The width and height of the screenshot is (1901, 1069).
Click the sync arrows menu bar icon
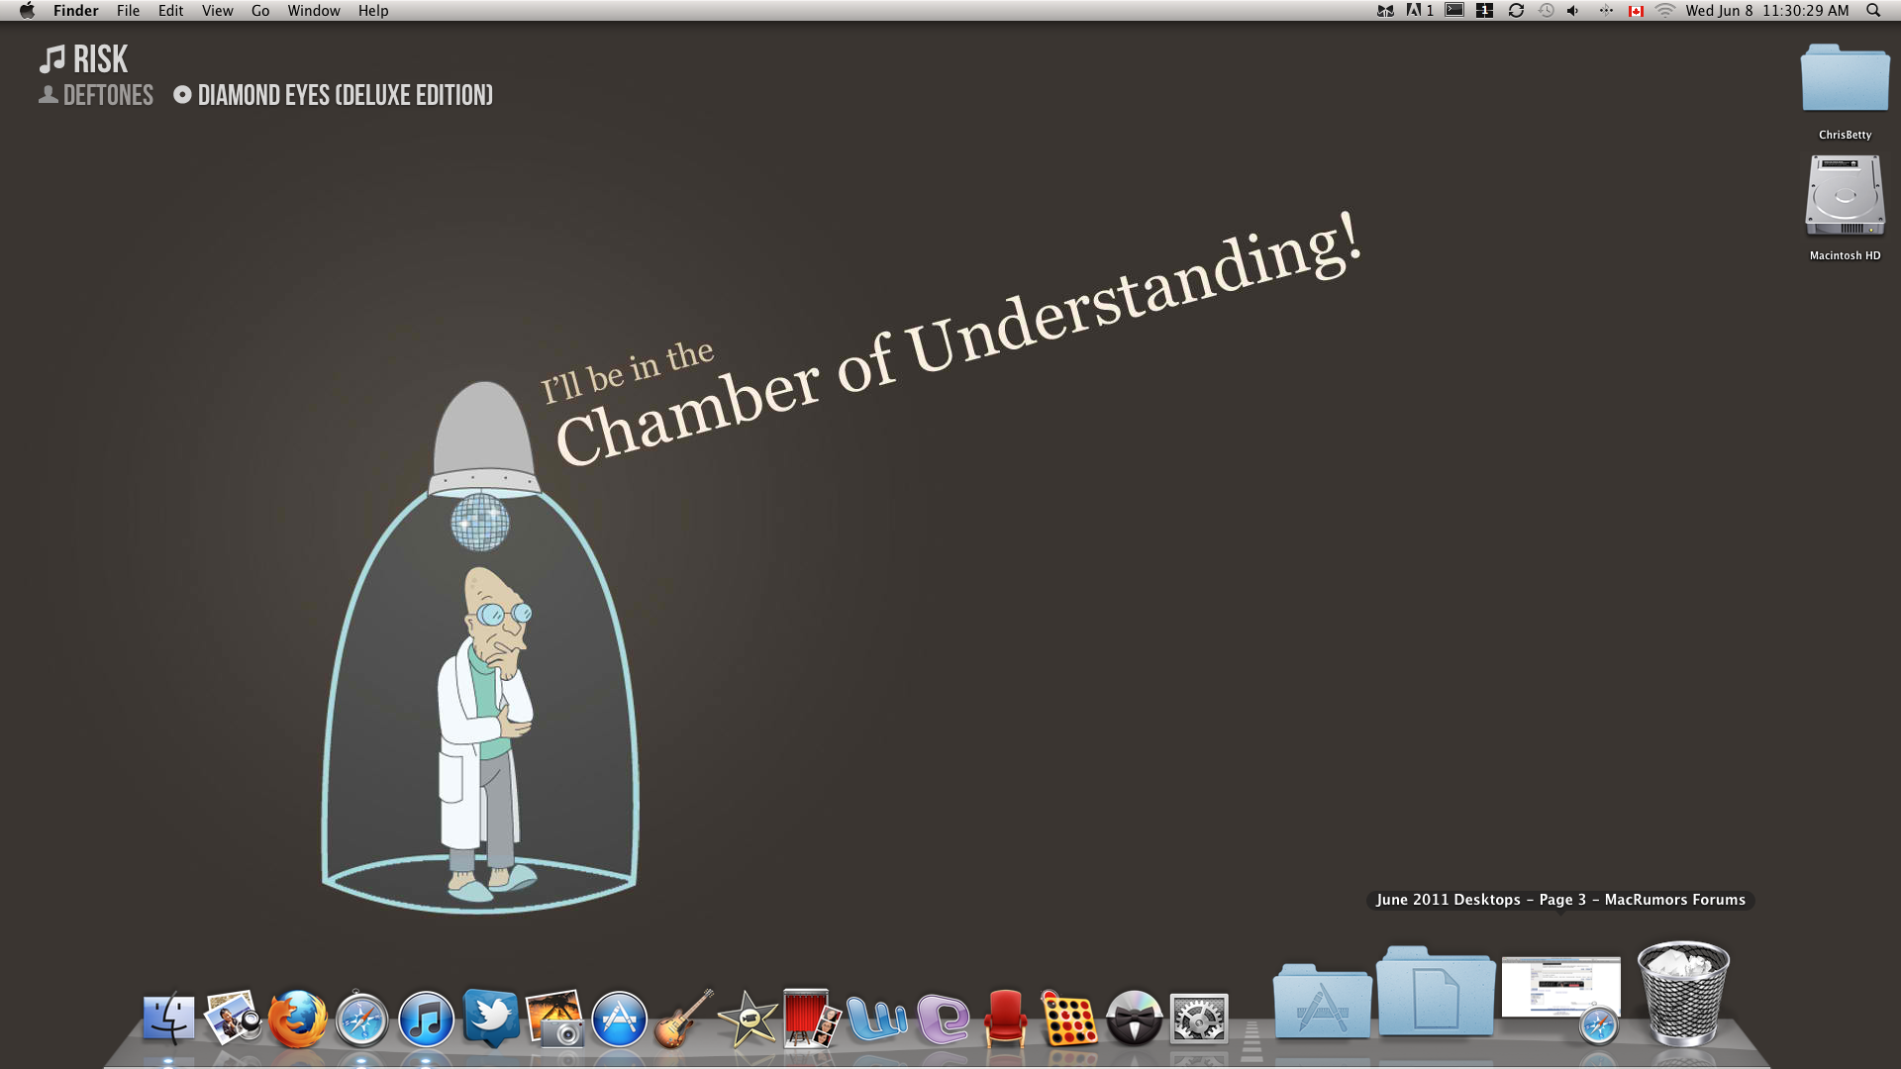click(x=1516, y=11)
